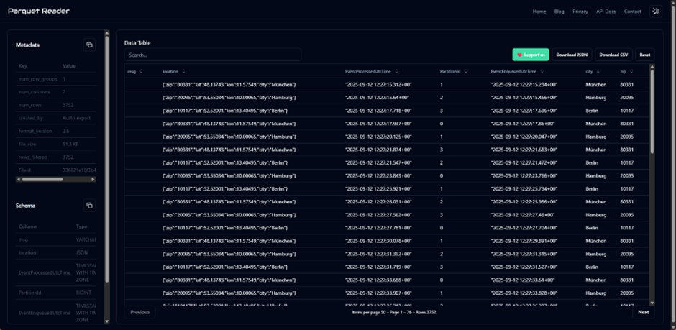Sort by the zip column
Screen dimensions: 676x330
coord(631,71)
